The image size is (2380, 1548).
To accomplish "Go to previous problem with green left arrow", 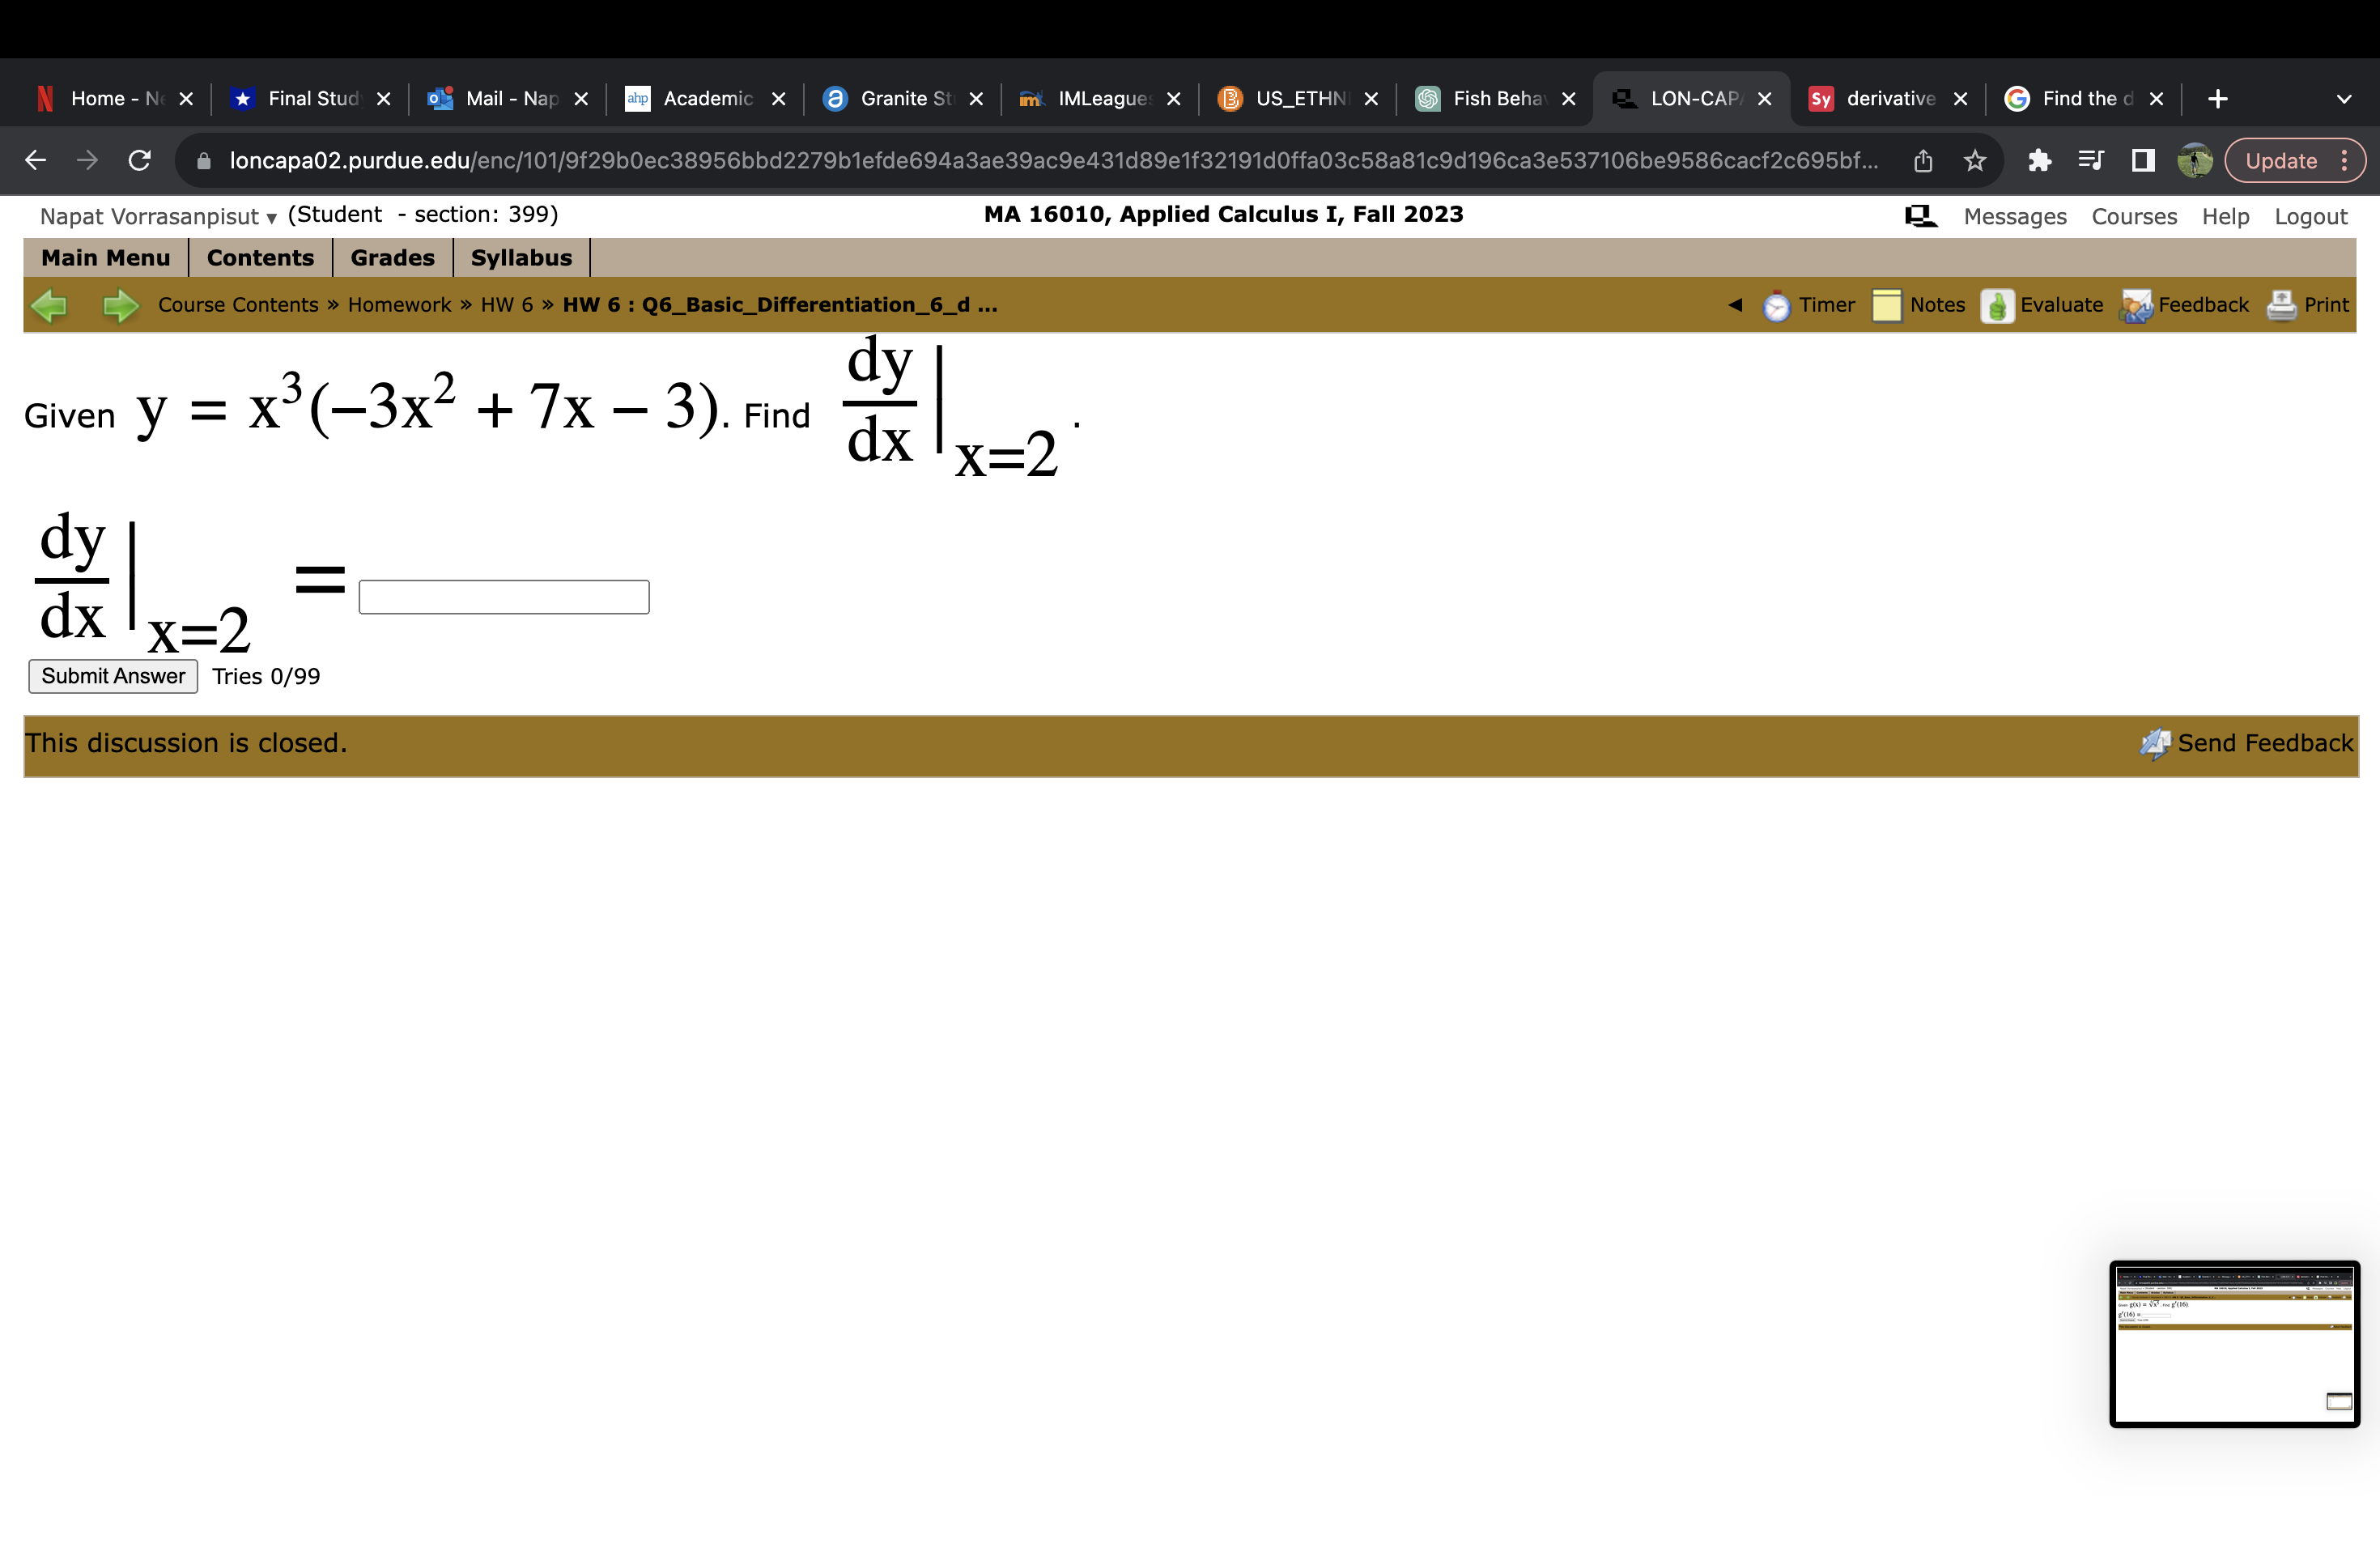I will [x=50, y=305].
